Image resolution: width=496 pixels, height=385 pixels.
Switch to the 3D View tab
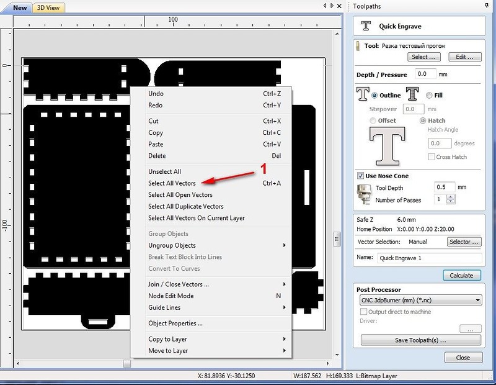[47, 7]
